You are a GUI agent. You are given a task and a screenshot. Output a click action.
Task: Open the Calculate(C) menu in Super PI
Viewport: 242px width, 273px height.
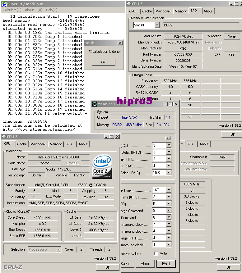tap(12, 10)
